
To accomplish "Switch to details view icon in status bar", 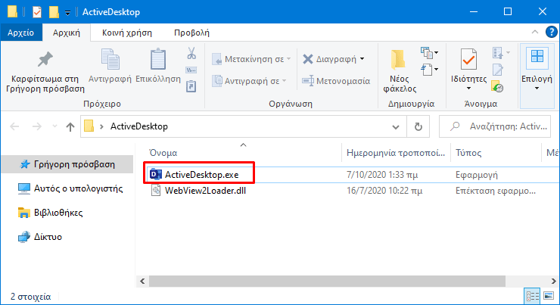I will 533,296.
